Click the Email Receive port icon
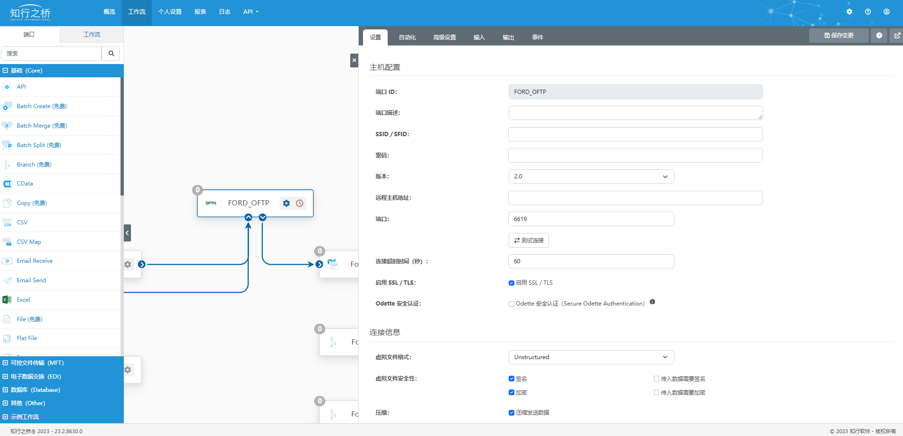Viewport: 903px width, 436px height. (x=7, y=261)
